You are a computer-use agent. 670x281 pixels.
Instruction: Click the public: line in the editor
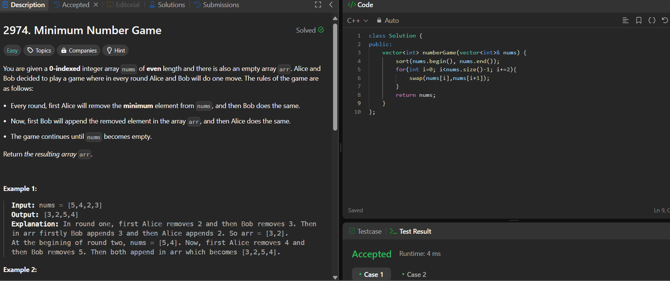coord(380,44)
